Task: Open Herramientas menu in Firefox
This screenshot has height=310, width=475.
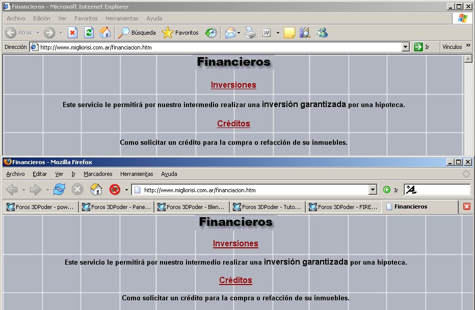Action: tap(137, 174)
